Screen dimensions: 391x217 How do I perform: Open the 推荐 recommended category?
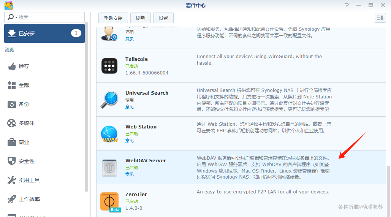click(x=44, y=67)
